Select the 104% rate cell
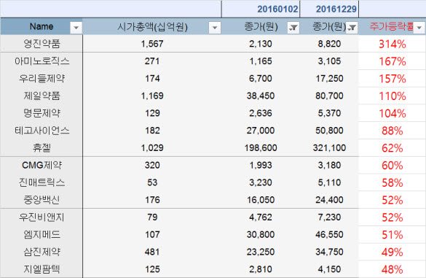Screen dimensions: 426x278 392,113
